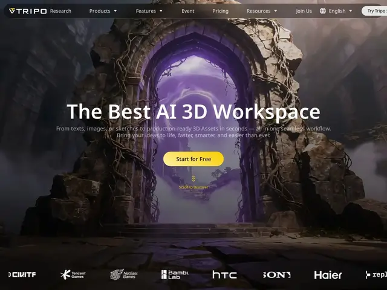
Task: Click the headline The Best AI 3D Workspace
Action: pyautogui.click(x=193, y=112)
